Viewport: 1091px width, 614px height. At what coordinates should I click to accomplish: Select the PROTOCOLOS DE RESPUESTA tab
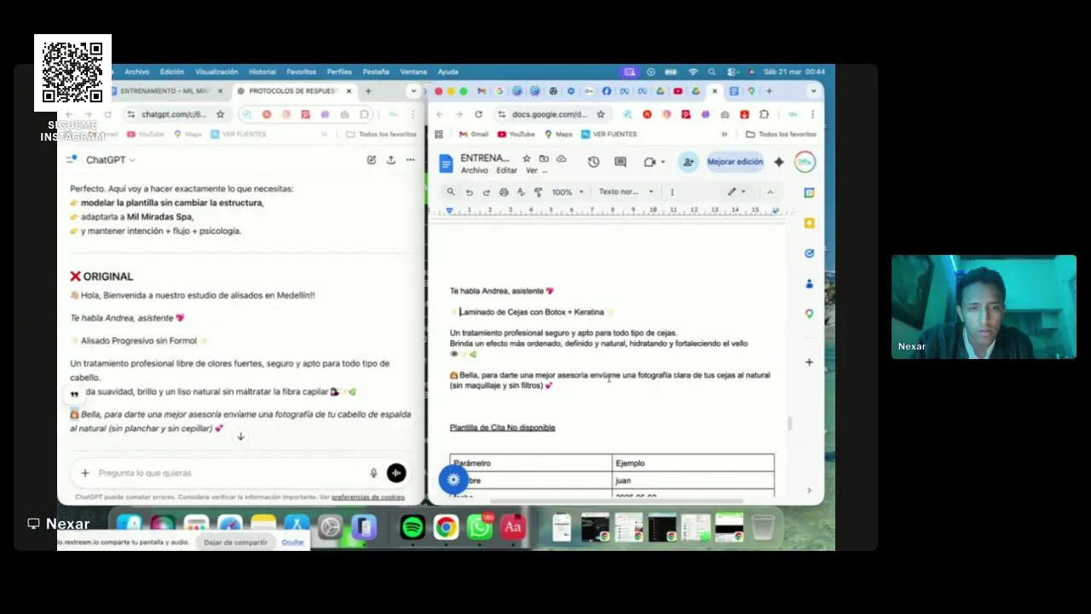293,90
